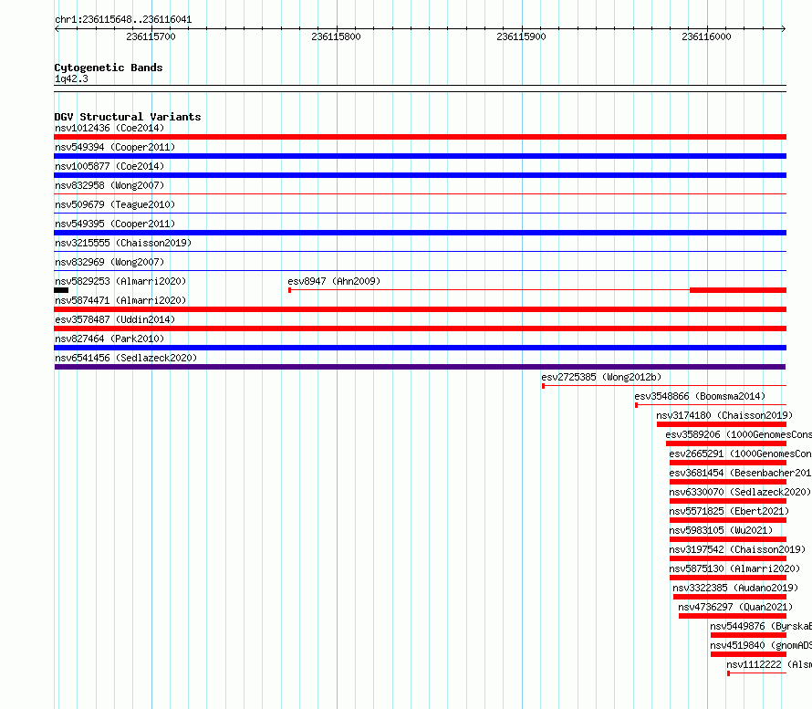The width and height of the screenshot is (812, 709).
Task: Open the nsv5874471 (Almarri2020) label
Action: [120, 300]
